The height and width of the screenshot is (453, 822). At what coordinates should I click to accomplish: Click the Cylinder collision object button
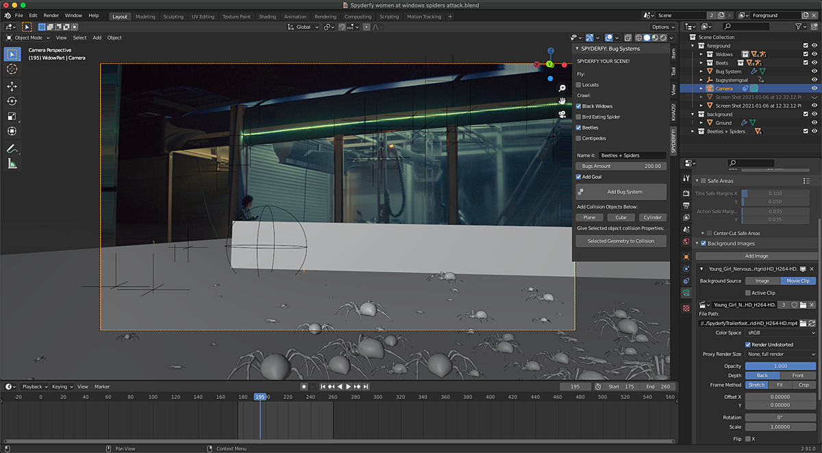coord(652,217)
